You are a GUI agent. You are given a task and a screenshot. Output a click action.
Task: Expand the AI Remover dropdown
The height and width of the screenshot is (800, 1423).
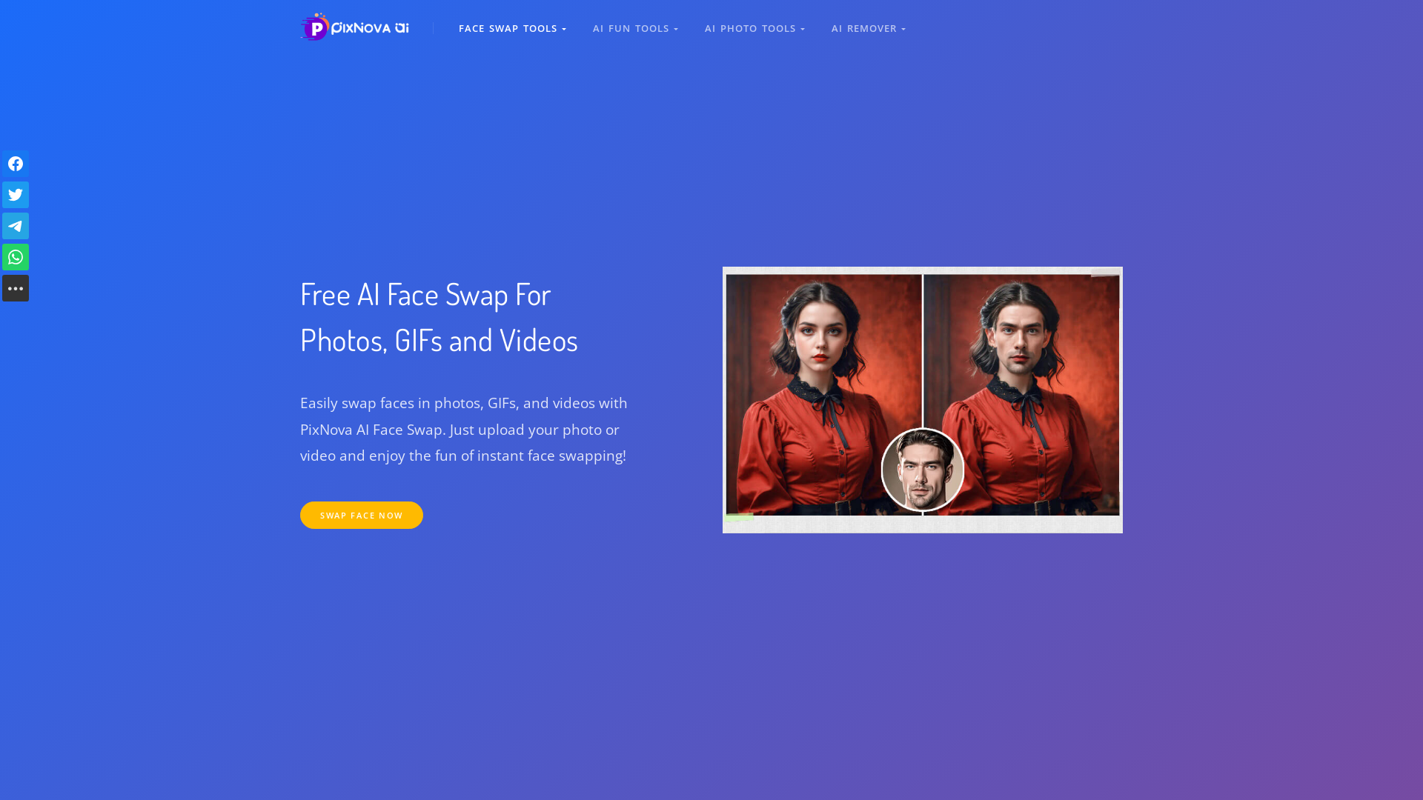868,28
